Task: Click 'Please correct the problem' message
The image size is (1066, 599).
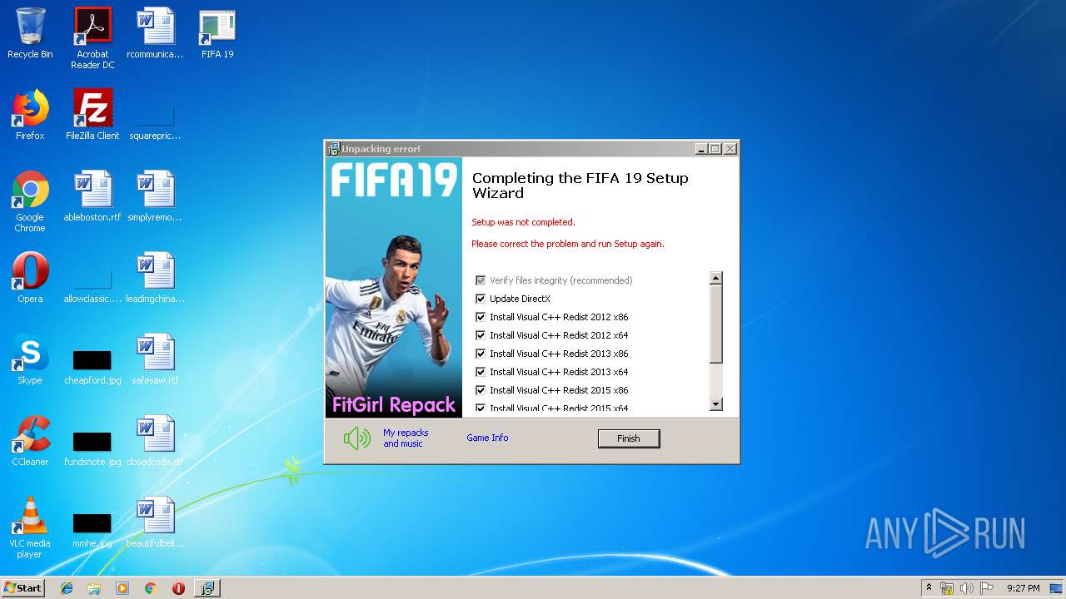Action: point(568,244)
